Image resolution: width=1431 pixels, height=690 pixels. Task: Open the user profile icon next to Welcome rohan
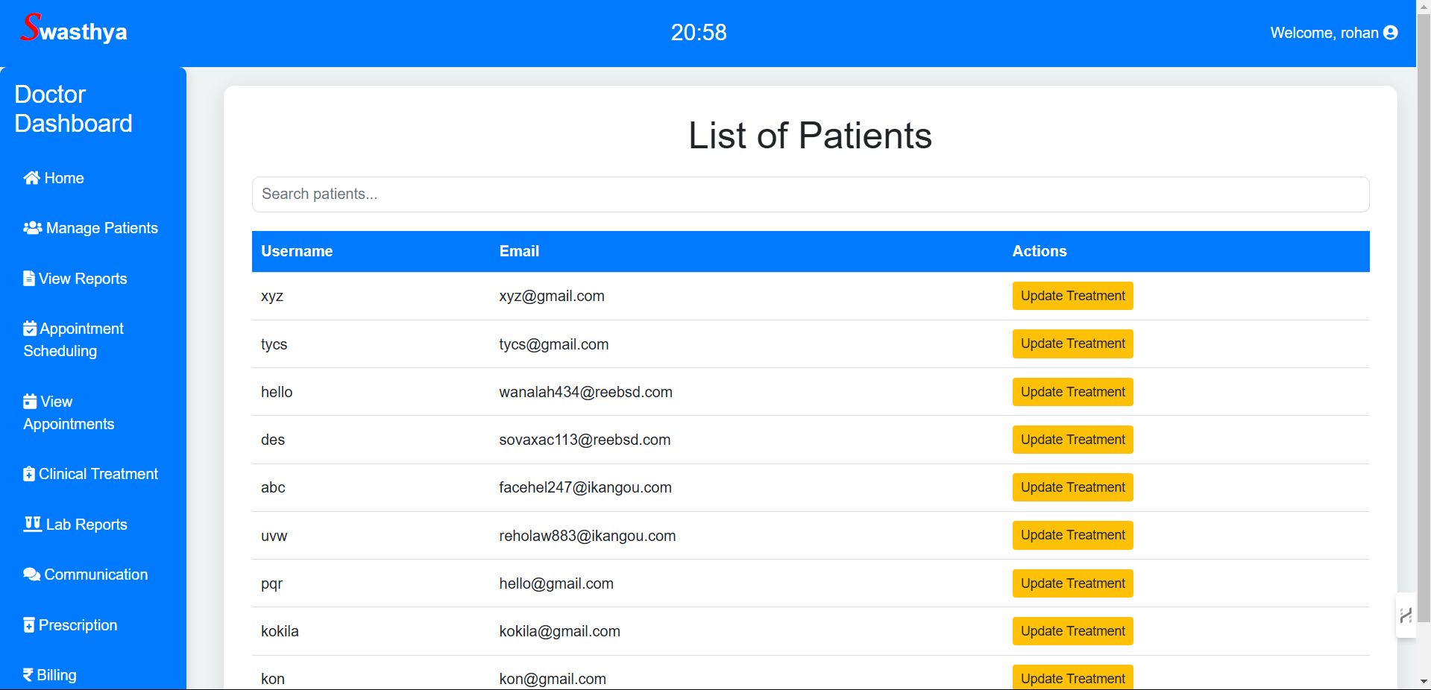click(1391, 32)
